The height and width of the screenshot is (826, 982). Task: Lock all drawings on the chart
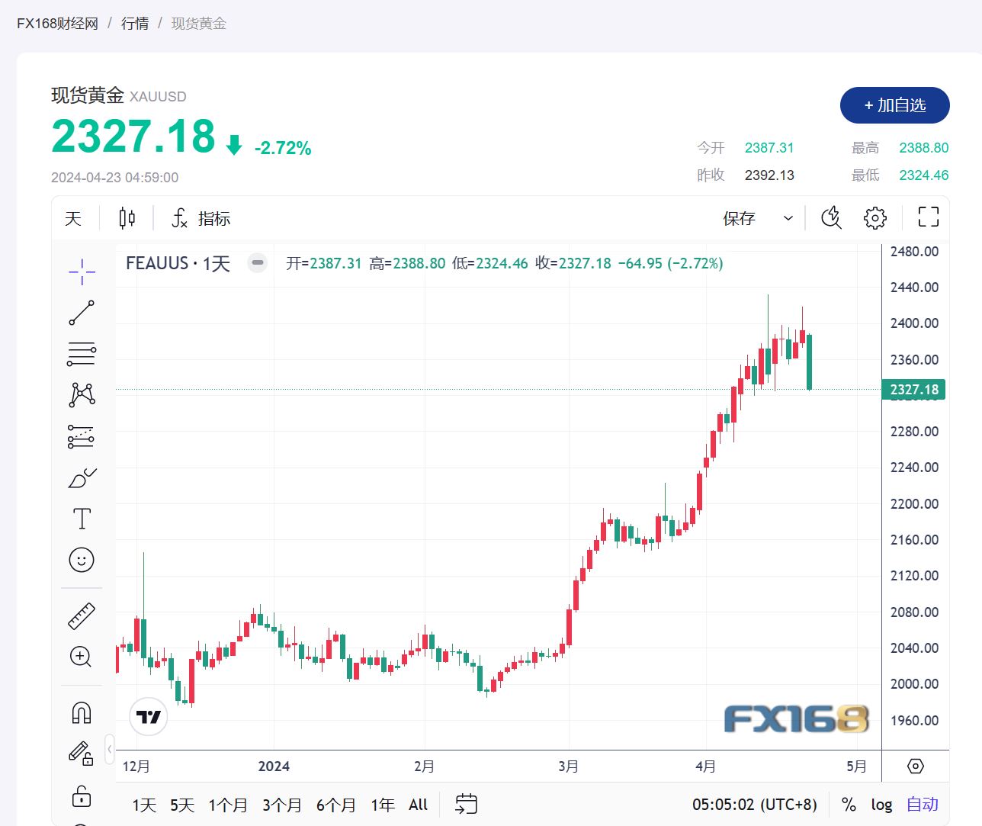(82, 796)
